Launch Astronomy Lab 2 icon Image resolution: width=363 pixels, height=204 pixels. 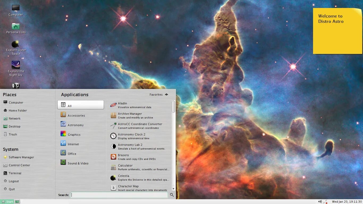[113, 146]
